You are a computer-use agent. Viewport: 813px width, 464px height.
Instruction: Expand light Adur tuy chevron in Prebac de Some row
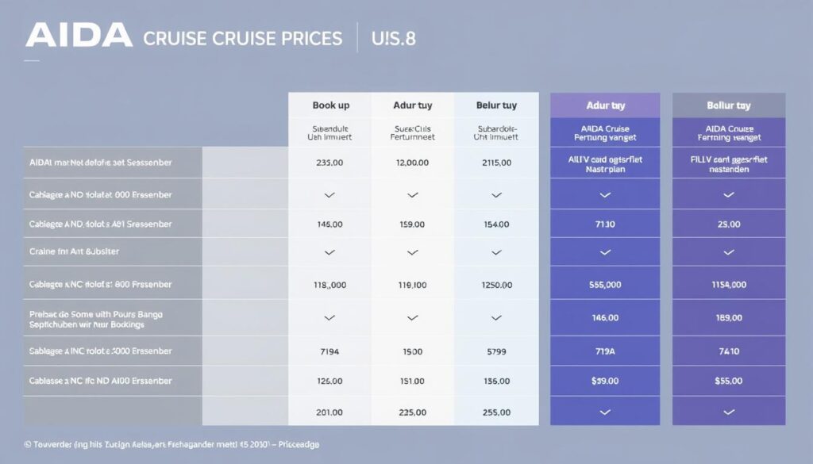[412, 318]
